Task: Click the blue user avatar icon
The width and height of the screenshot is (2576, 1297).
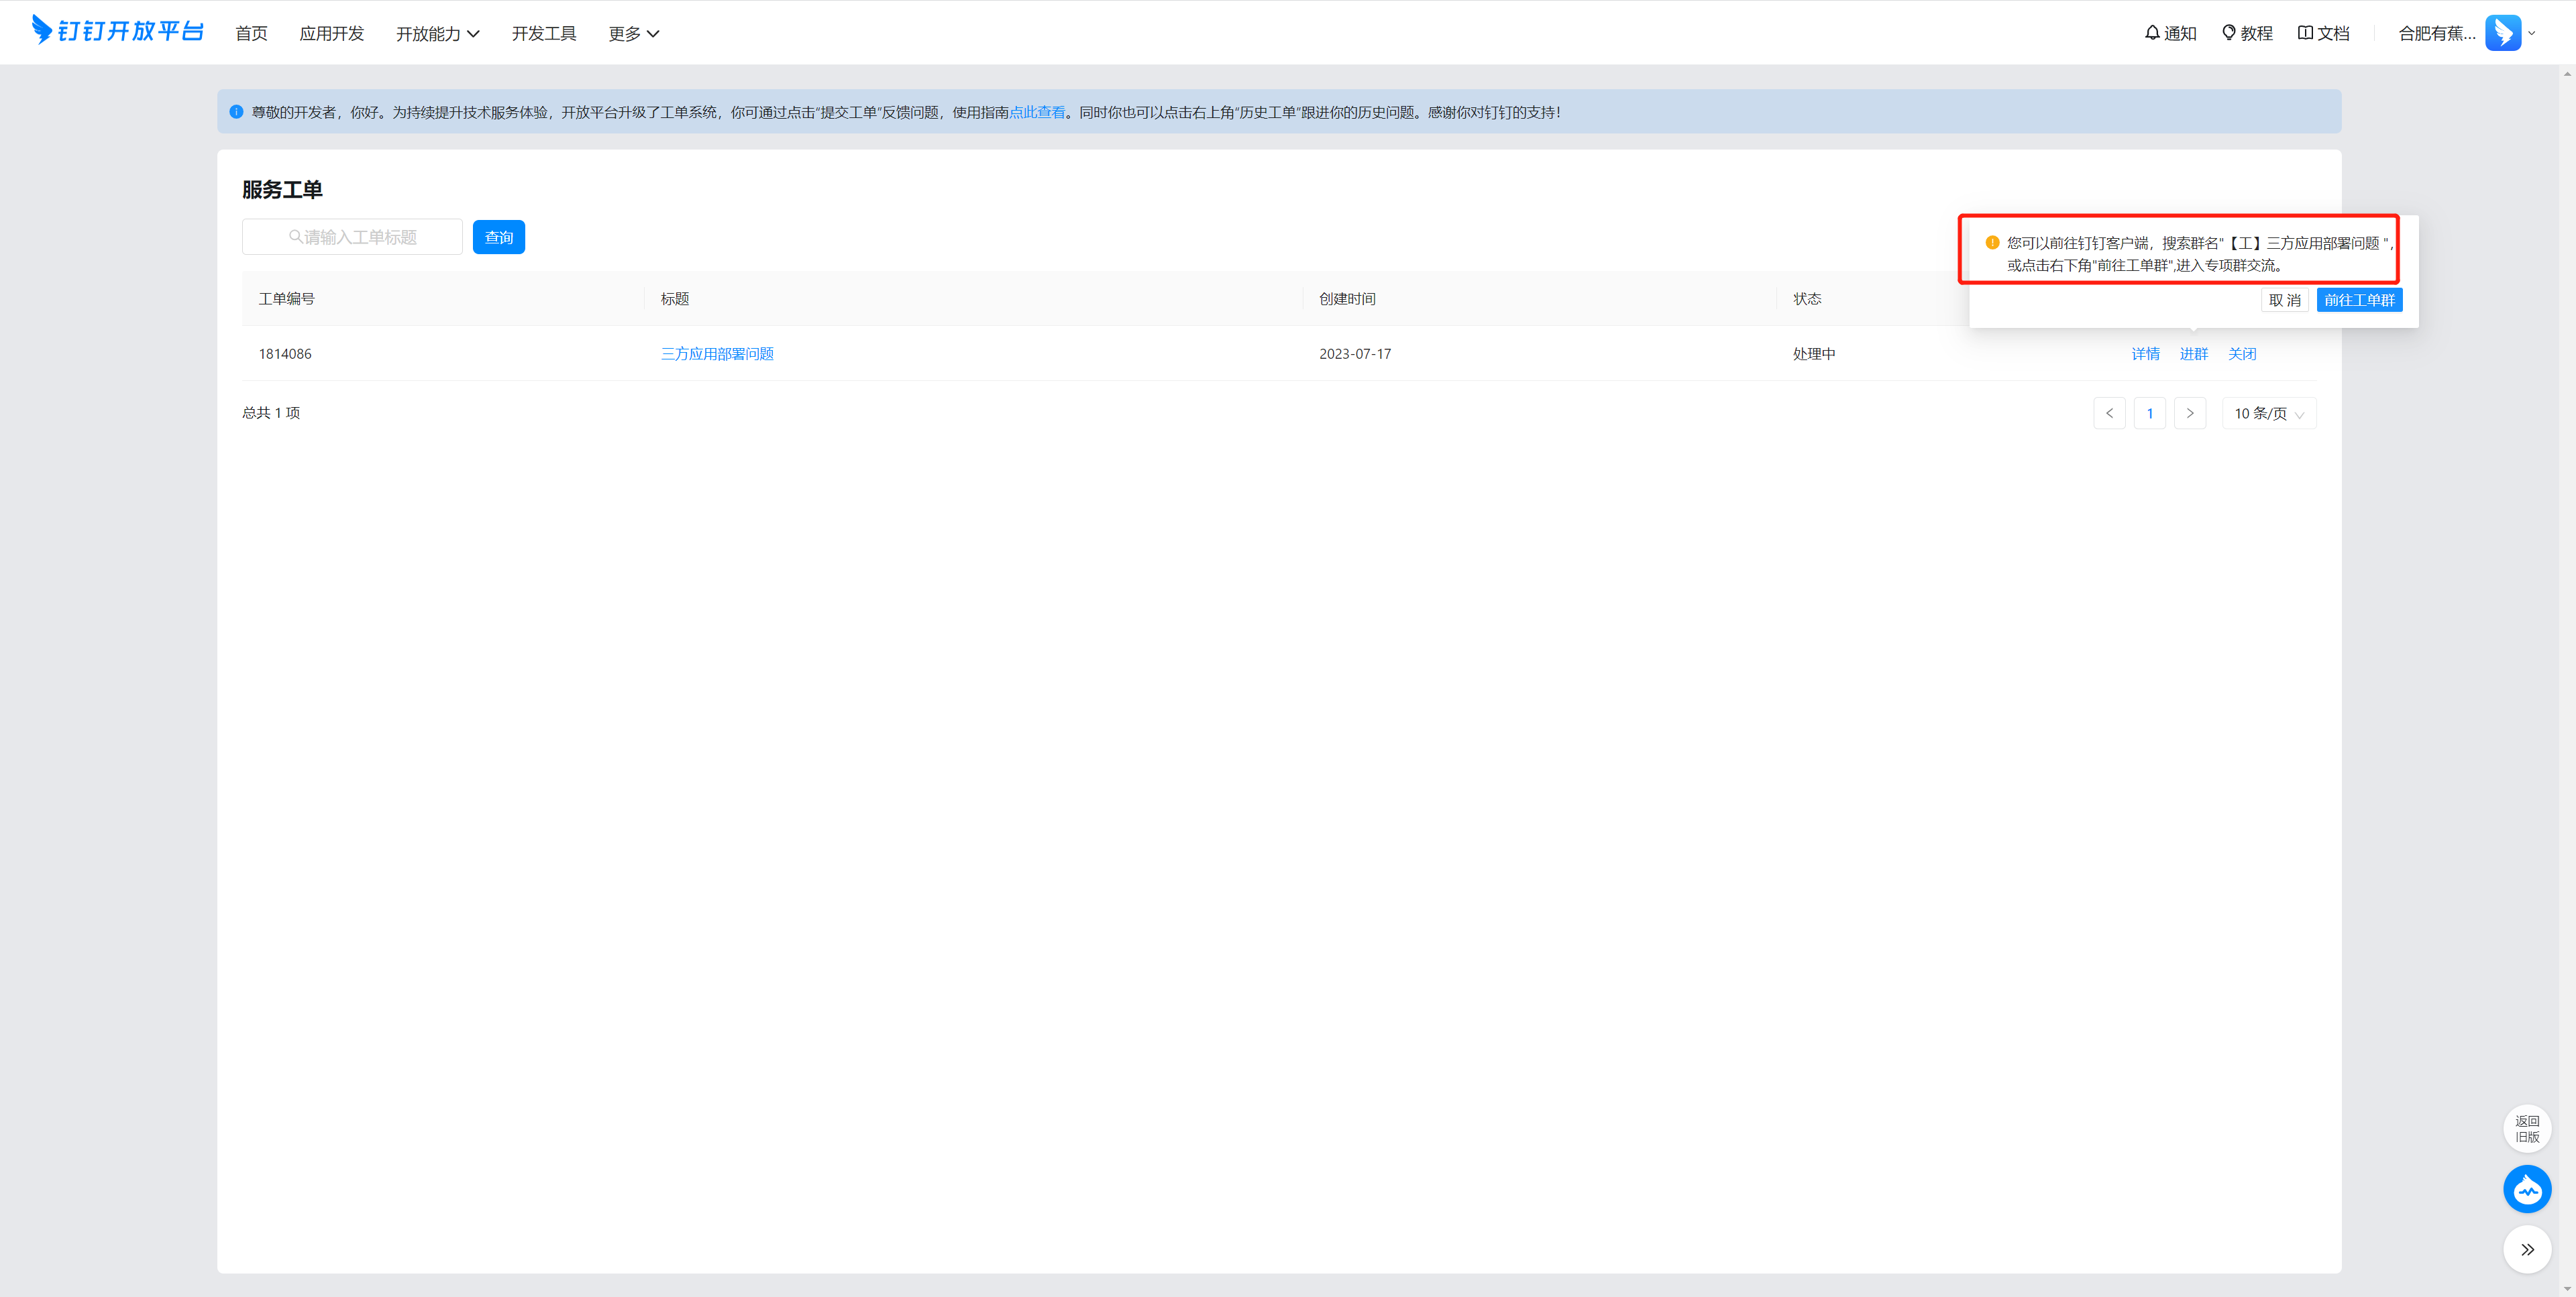Action: point(2503,33)
